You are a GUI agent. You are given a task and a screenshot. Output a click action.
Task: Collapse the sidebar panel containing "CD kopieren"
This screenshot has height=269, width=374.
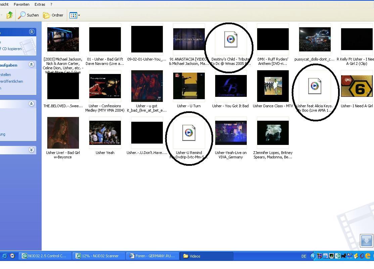pos(32,32)
